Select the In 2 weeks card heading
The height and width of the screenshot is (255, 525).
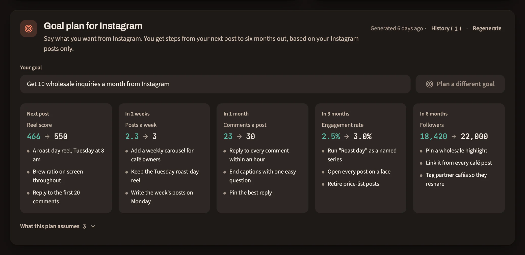click(137, 114)
